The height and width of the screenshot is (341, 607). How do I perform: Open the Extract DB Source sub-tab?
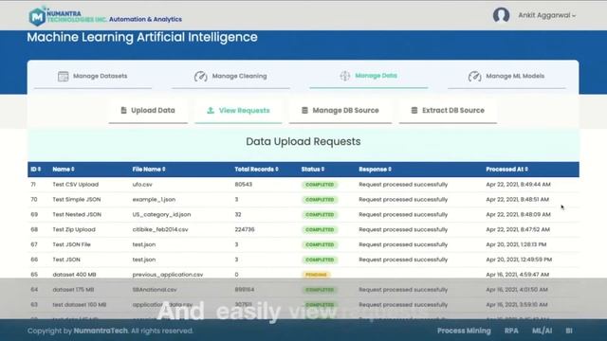(448, 111)
